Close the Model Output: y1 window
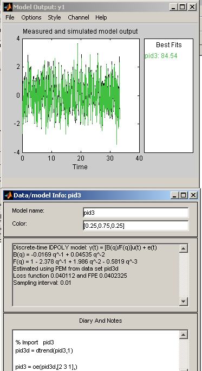Screen dimensions: 202x371 (192, 7)
